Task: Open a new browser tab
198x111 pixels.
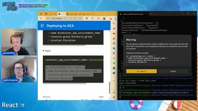Action: [x=93, y=14]
